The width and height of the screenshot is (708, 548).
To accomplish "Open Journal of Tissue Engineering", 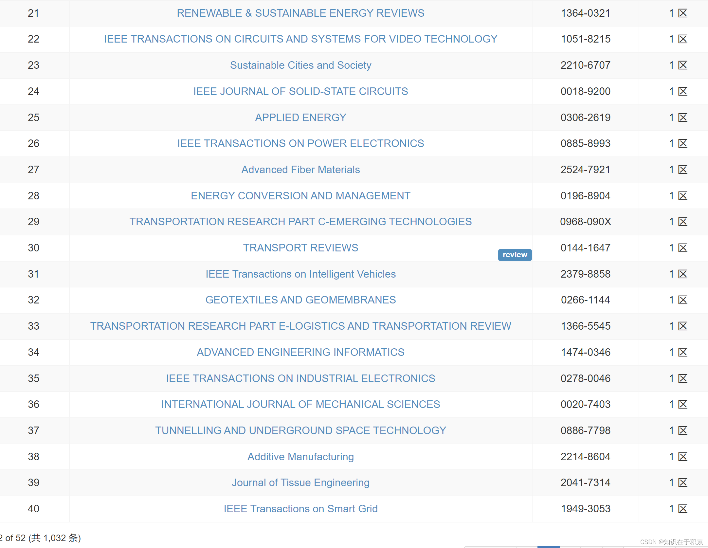I will [x=300, y=483].
